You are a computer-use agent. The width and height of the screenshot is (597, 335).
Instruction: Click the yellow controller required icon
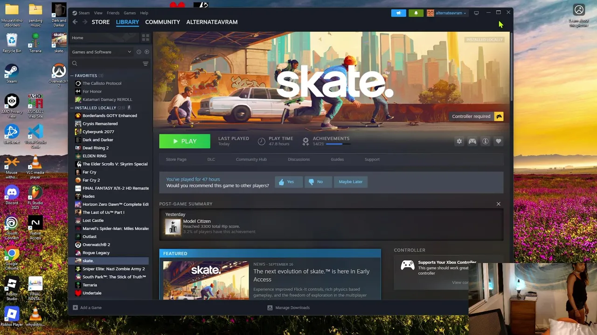click(499, 116)
